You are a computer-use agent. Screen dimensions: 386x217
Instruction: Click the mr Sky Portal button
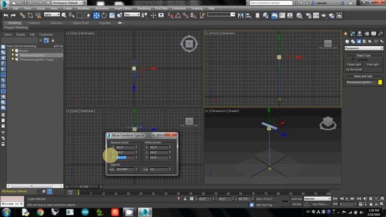point(354,70)
